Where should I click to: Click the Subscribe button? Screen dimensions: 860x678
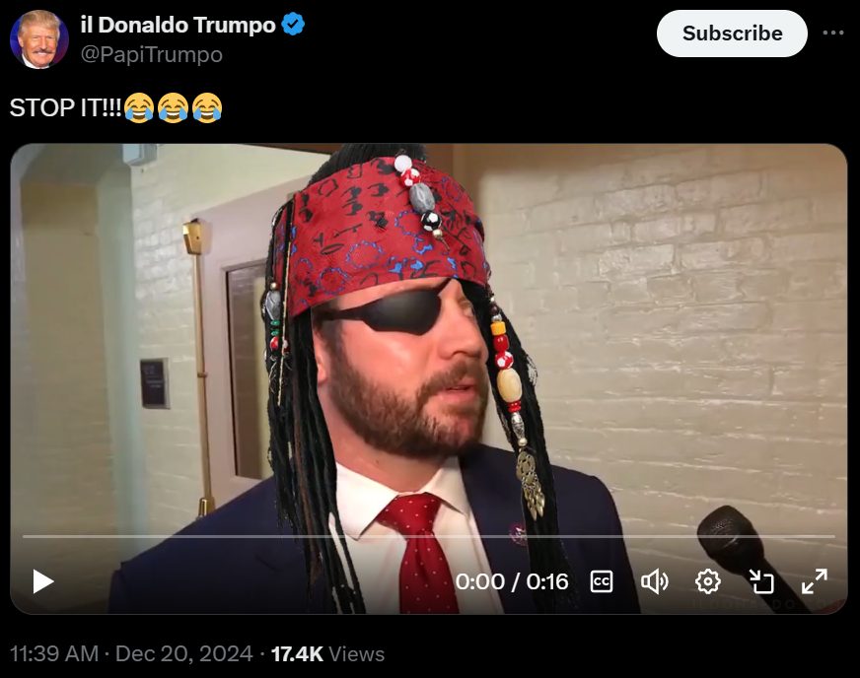tap(732, 34)
